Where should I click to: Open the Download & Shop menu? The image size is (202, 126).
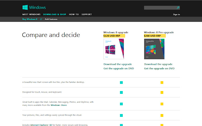pos(55,14)
